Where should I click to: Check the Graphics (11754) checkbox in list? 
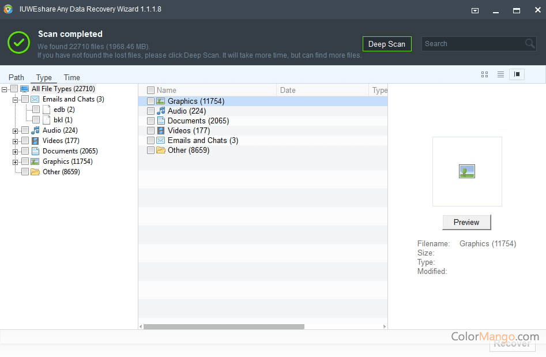coord(150,102)
